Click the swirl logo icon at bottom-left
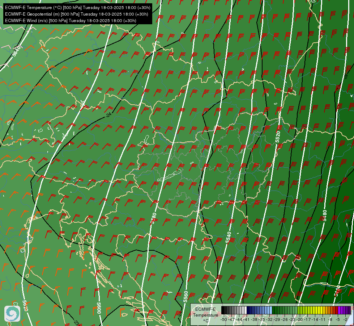 point(12,313)
